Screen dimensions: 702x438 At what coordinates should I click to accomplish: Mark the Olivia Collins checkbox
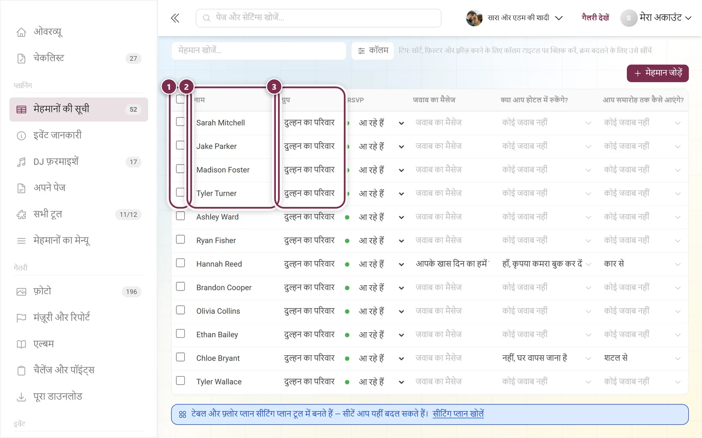click(x=180, y=310)
